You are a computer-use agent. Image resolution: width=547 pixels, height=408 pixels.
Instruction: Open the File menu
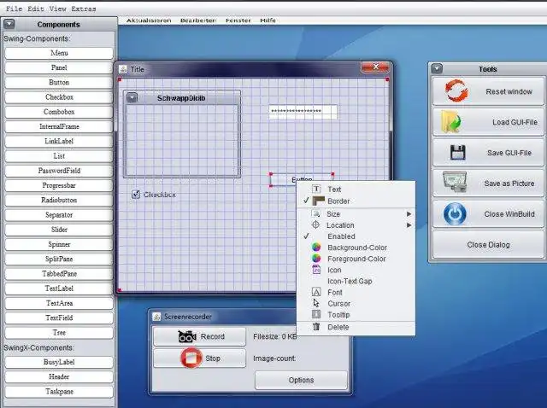(14, 9)
